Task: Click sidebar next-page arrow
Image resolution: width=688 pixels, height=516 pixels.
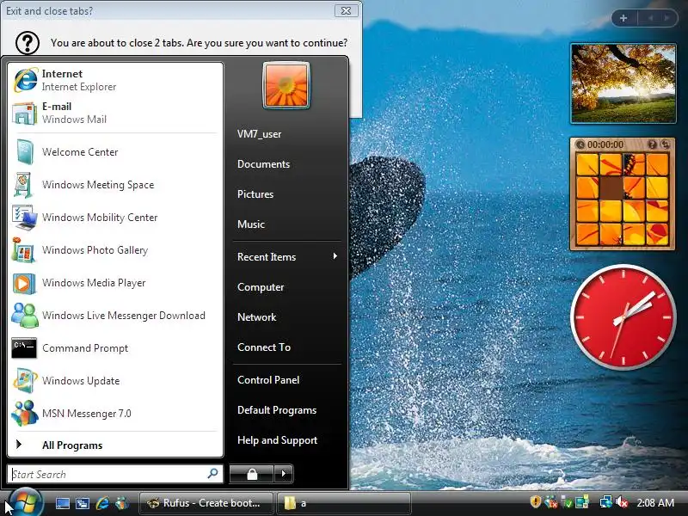Action: [666, 18]
